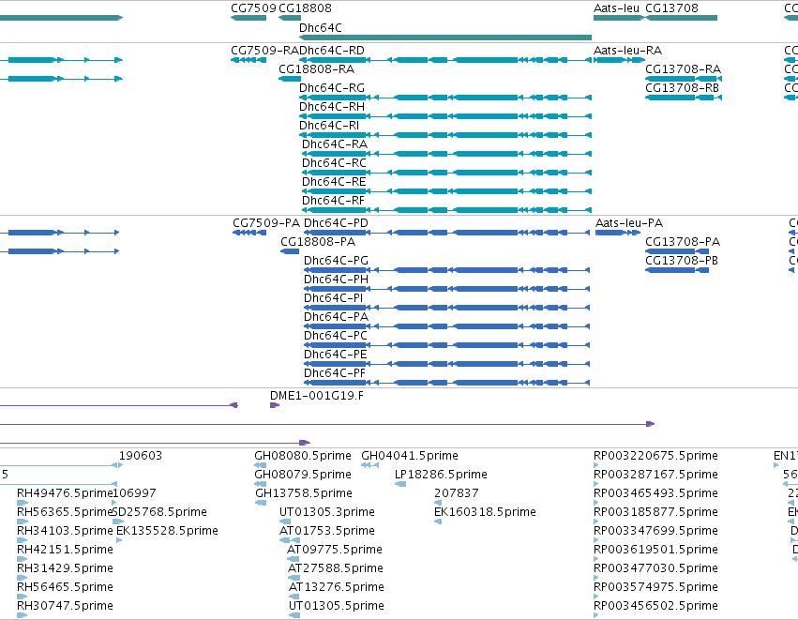
Task: Select protein Dhc64C-PG
Action: (x=336, y=261)
